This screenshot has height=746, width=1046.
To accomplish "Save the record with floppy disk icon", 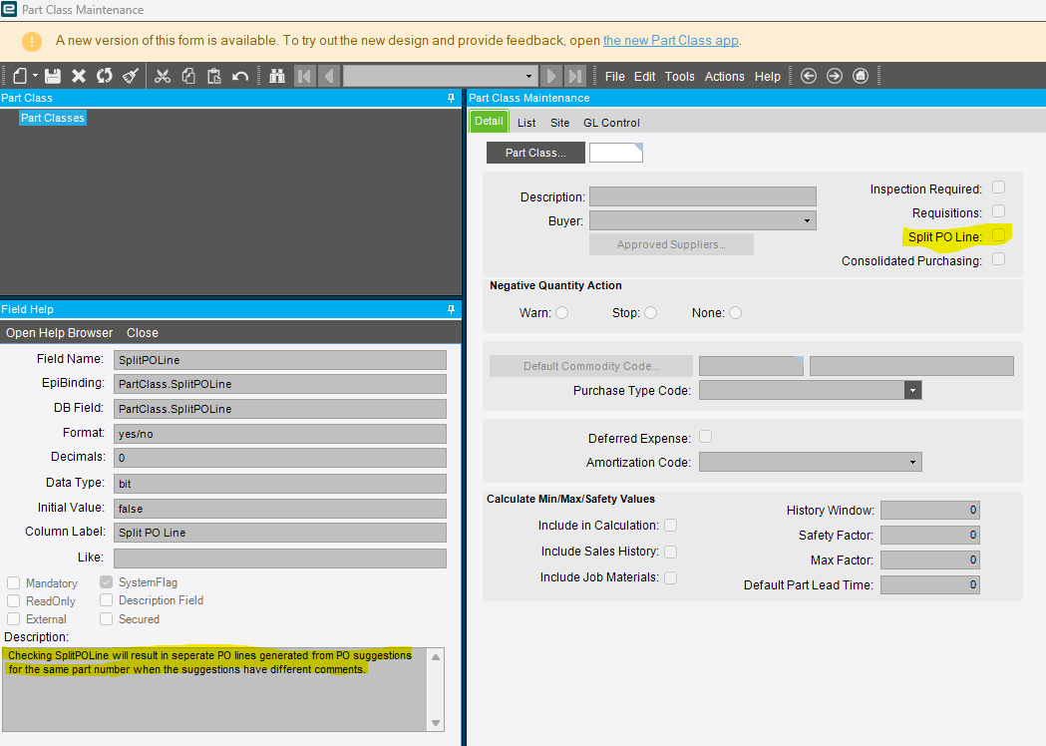I will (x=53, y=76).
